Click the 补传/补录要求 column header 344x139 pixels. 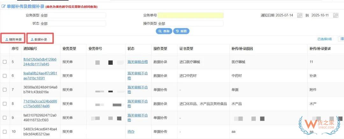(x=320, y=49)
